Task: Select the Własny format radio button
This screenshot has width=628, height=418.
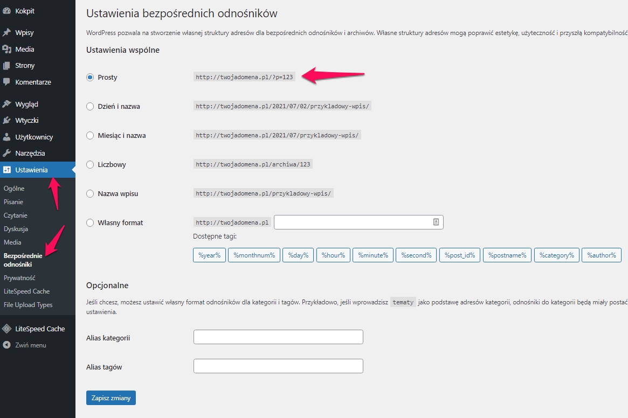Action: click(x=90, y=223)
